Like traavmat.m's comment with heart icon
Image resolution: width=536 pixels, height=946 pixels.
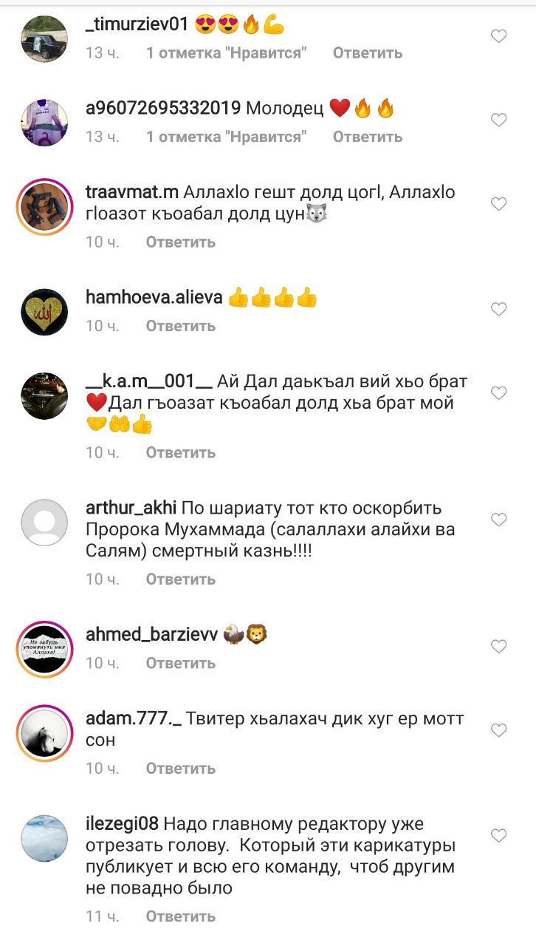click(499, 203)
